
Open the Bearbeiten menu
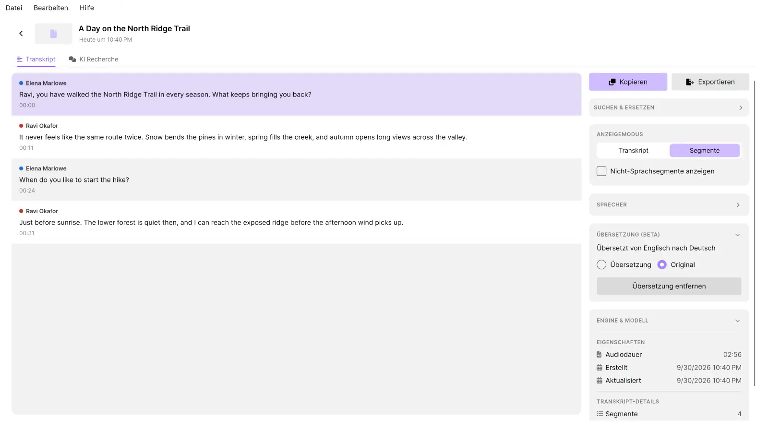(x=51, y=8)
